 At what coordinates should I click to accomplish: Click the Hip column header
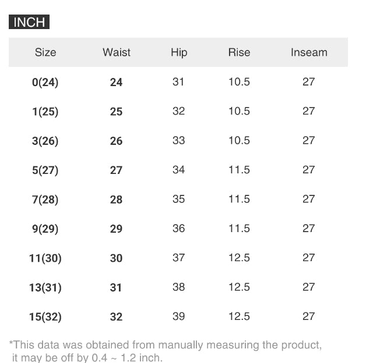point(179,52)
